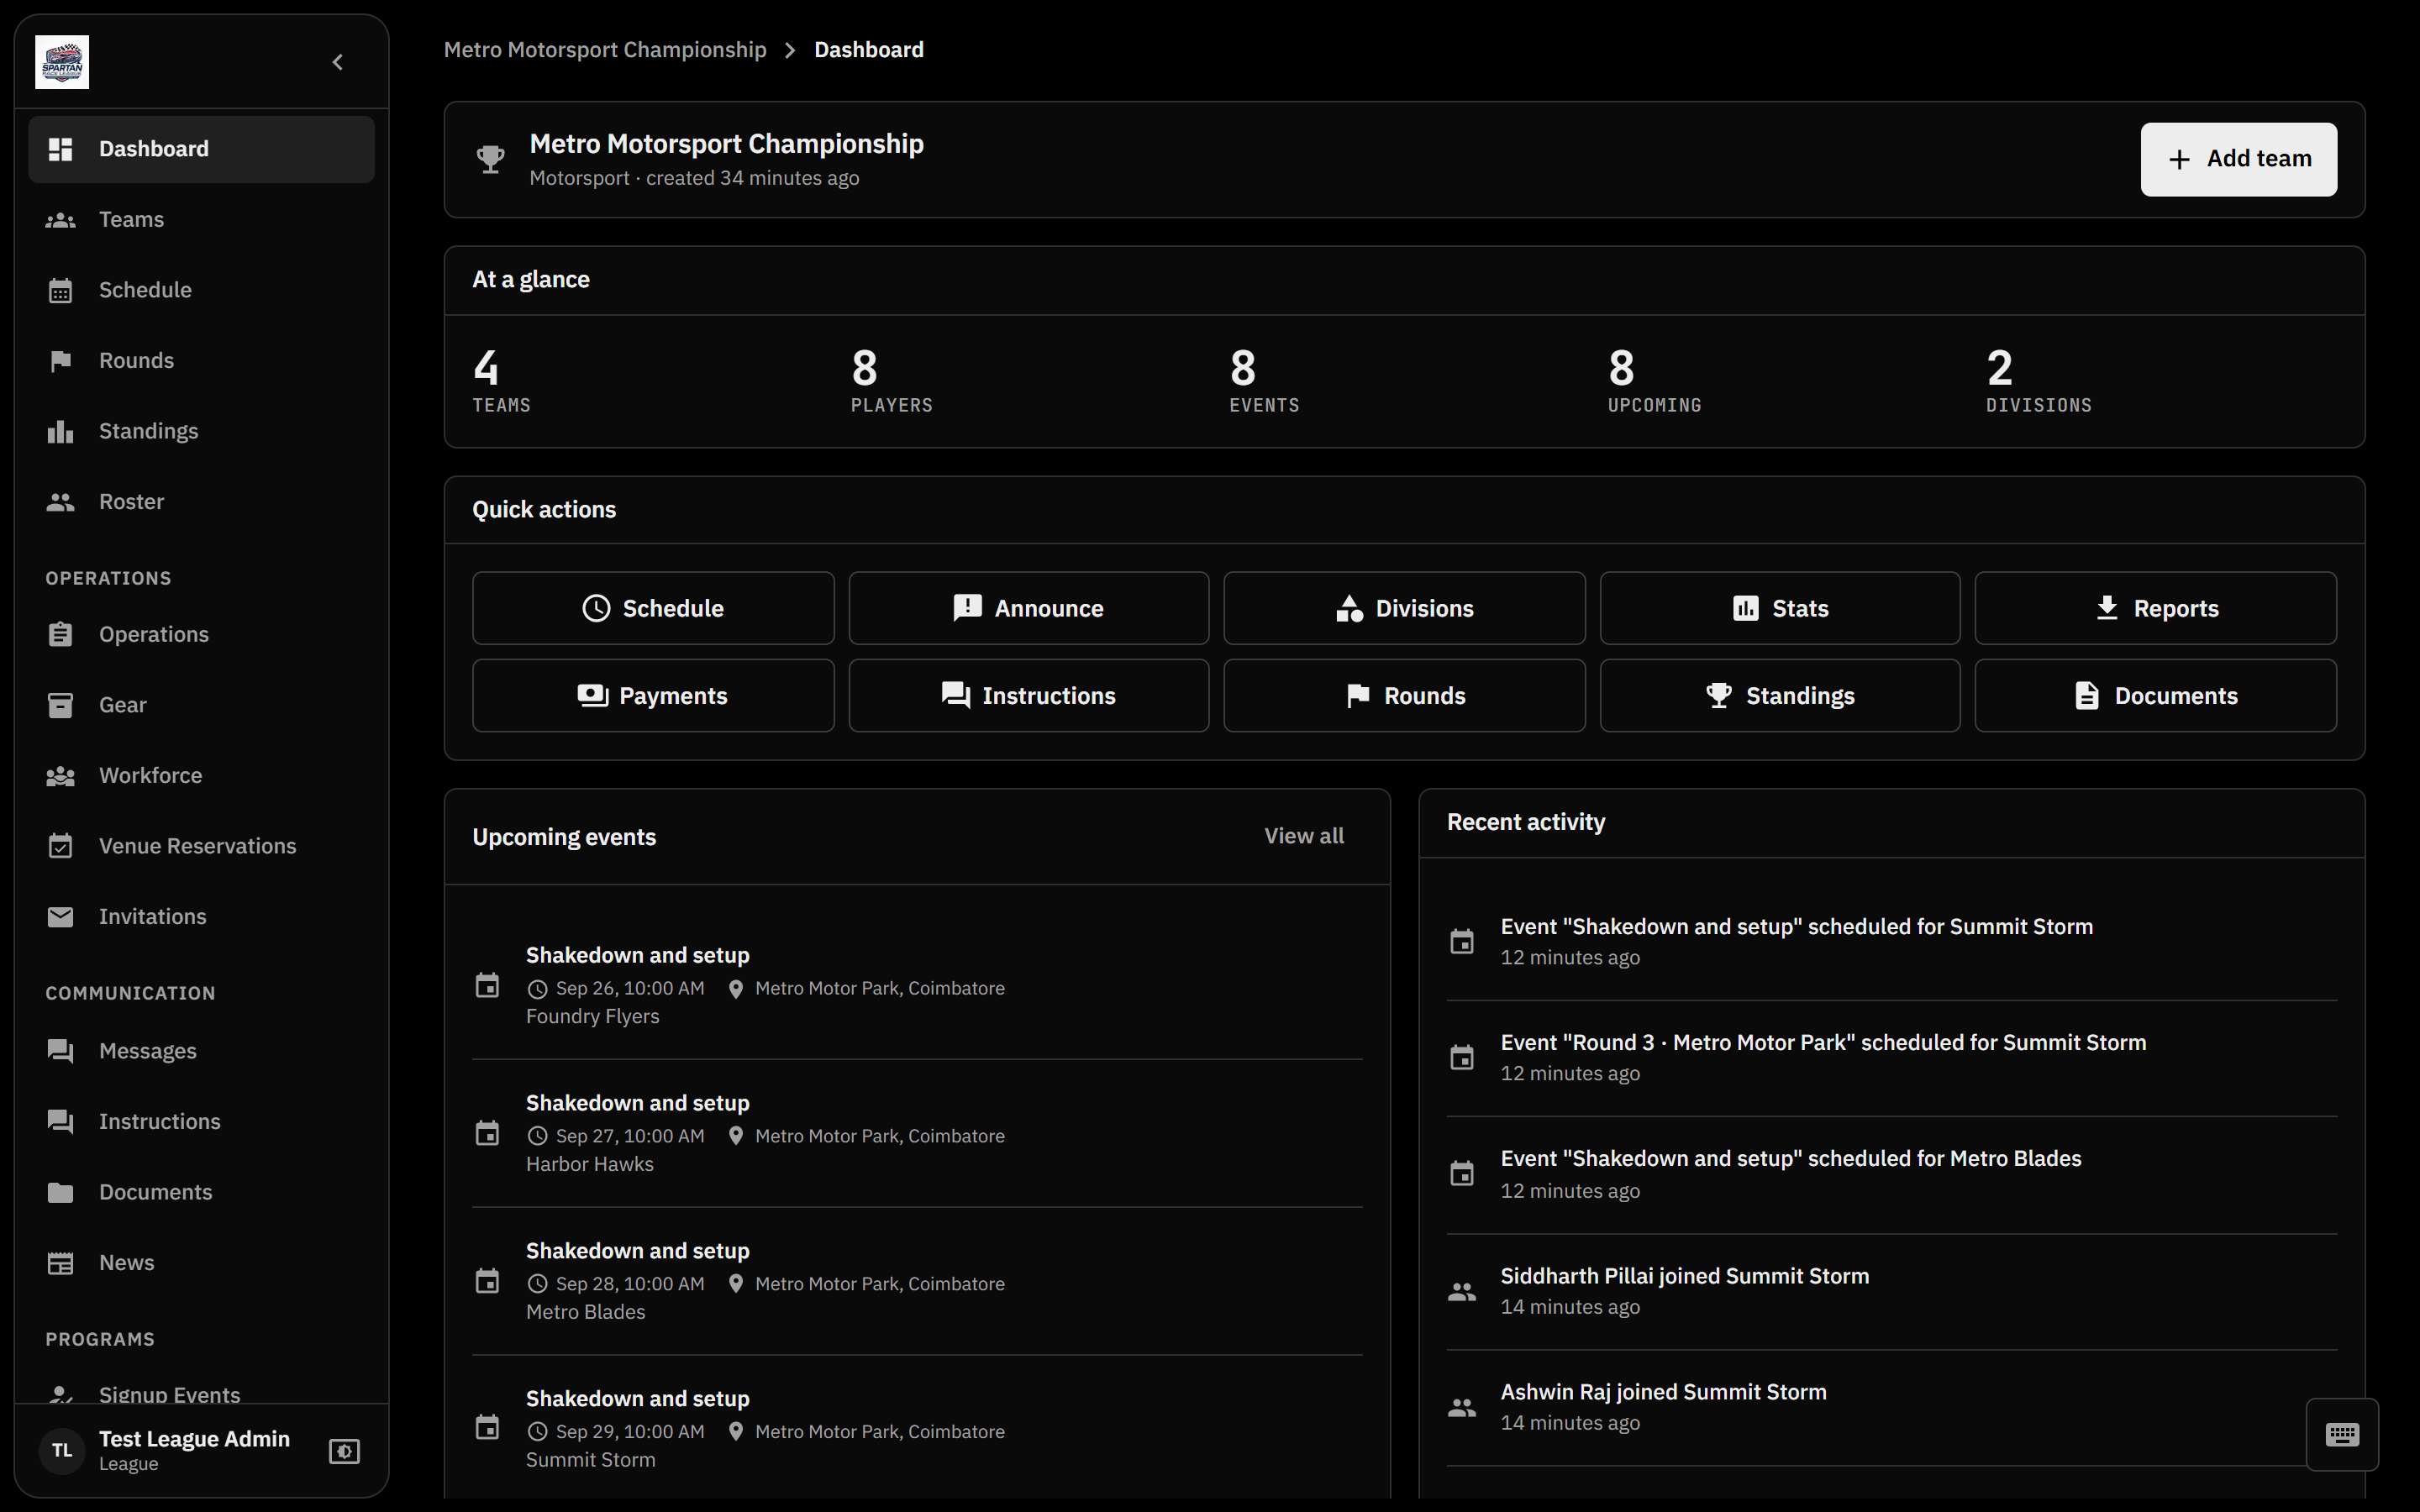The image size is (2420, 1512).
Task: Click the Schedule quick action button
Action: (653, 608)
